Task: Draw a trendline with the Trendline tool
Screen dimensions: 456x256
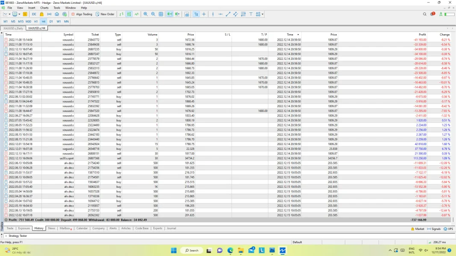Action: [x=228, y=14]
